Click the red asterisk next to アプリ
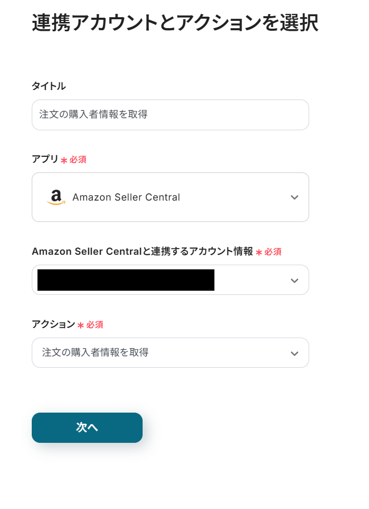The width and height of the screenshot is (369, 509). click(64, 160)
